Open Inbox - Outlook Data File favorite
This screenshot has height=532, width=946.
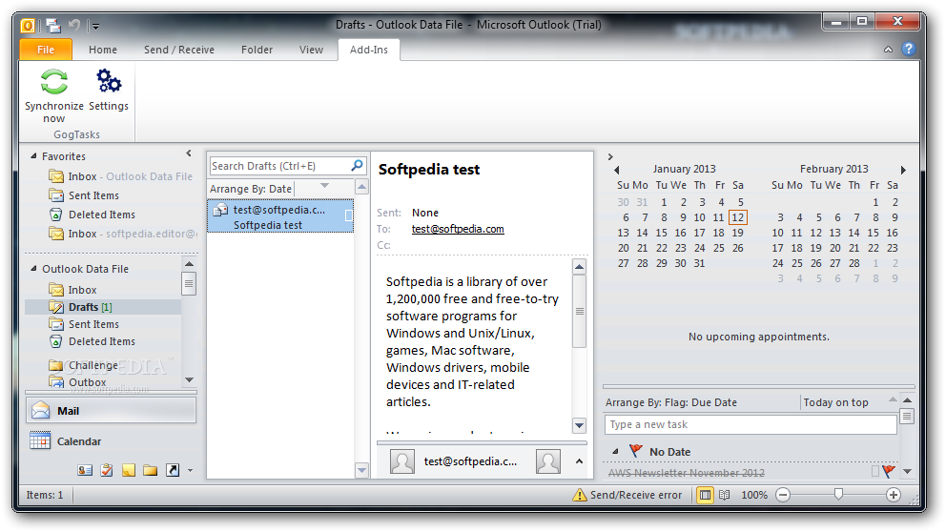[121, 176]
